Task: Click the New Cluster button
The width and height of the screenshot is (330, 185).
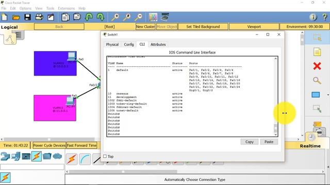Action: coord(145,27)
